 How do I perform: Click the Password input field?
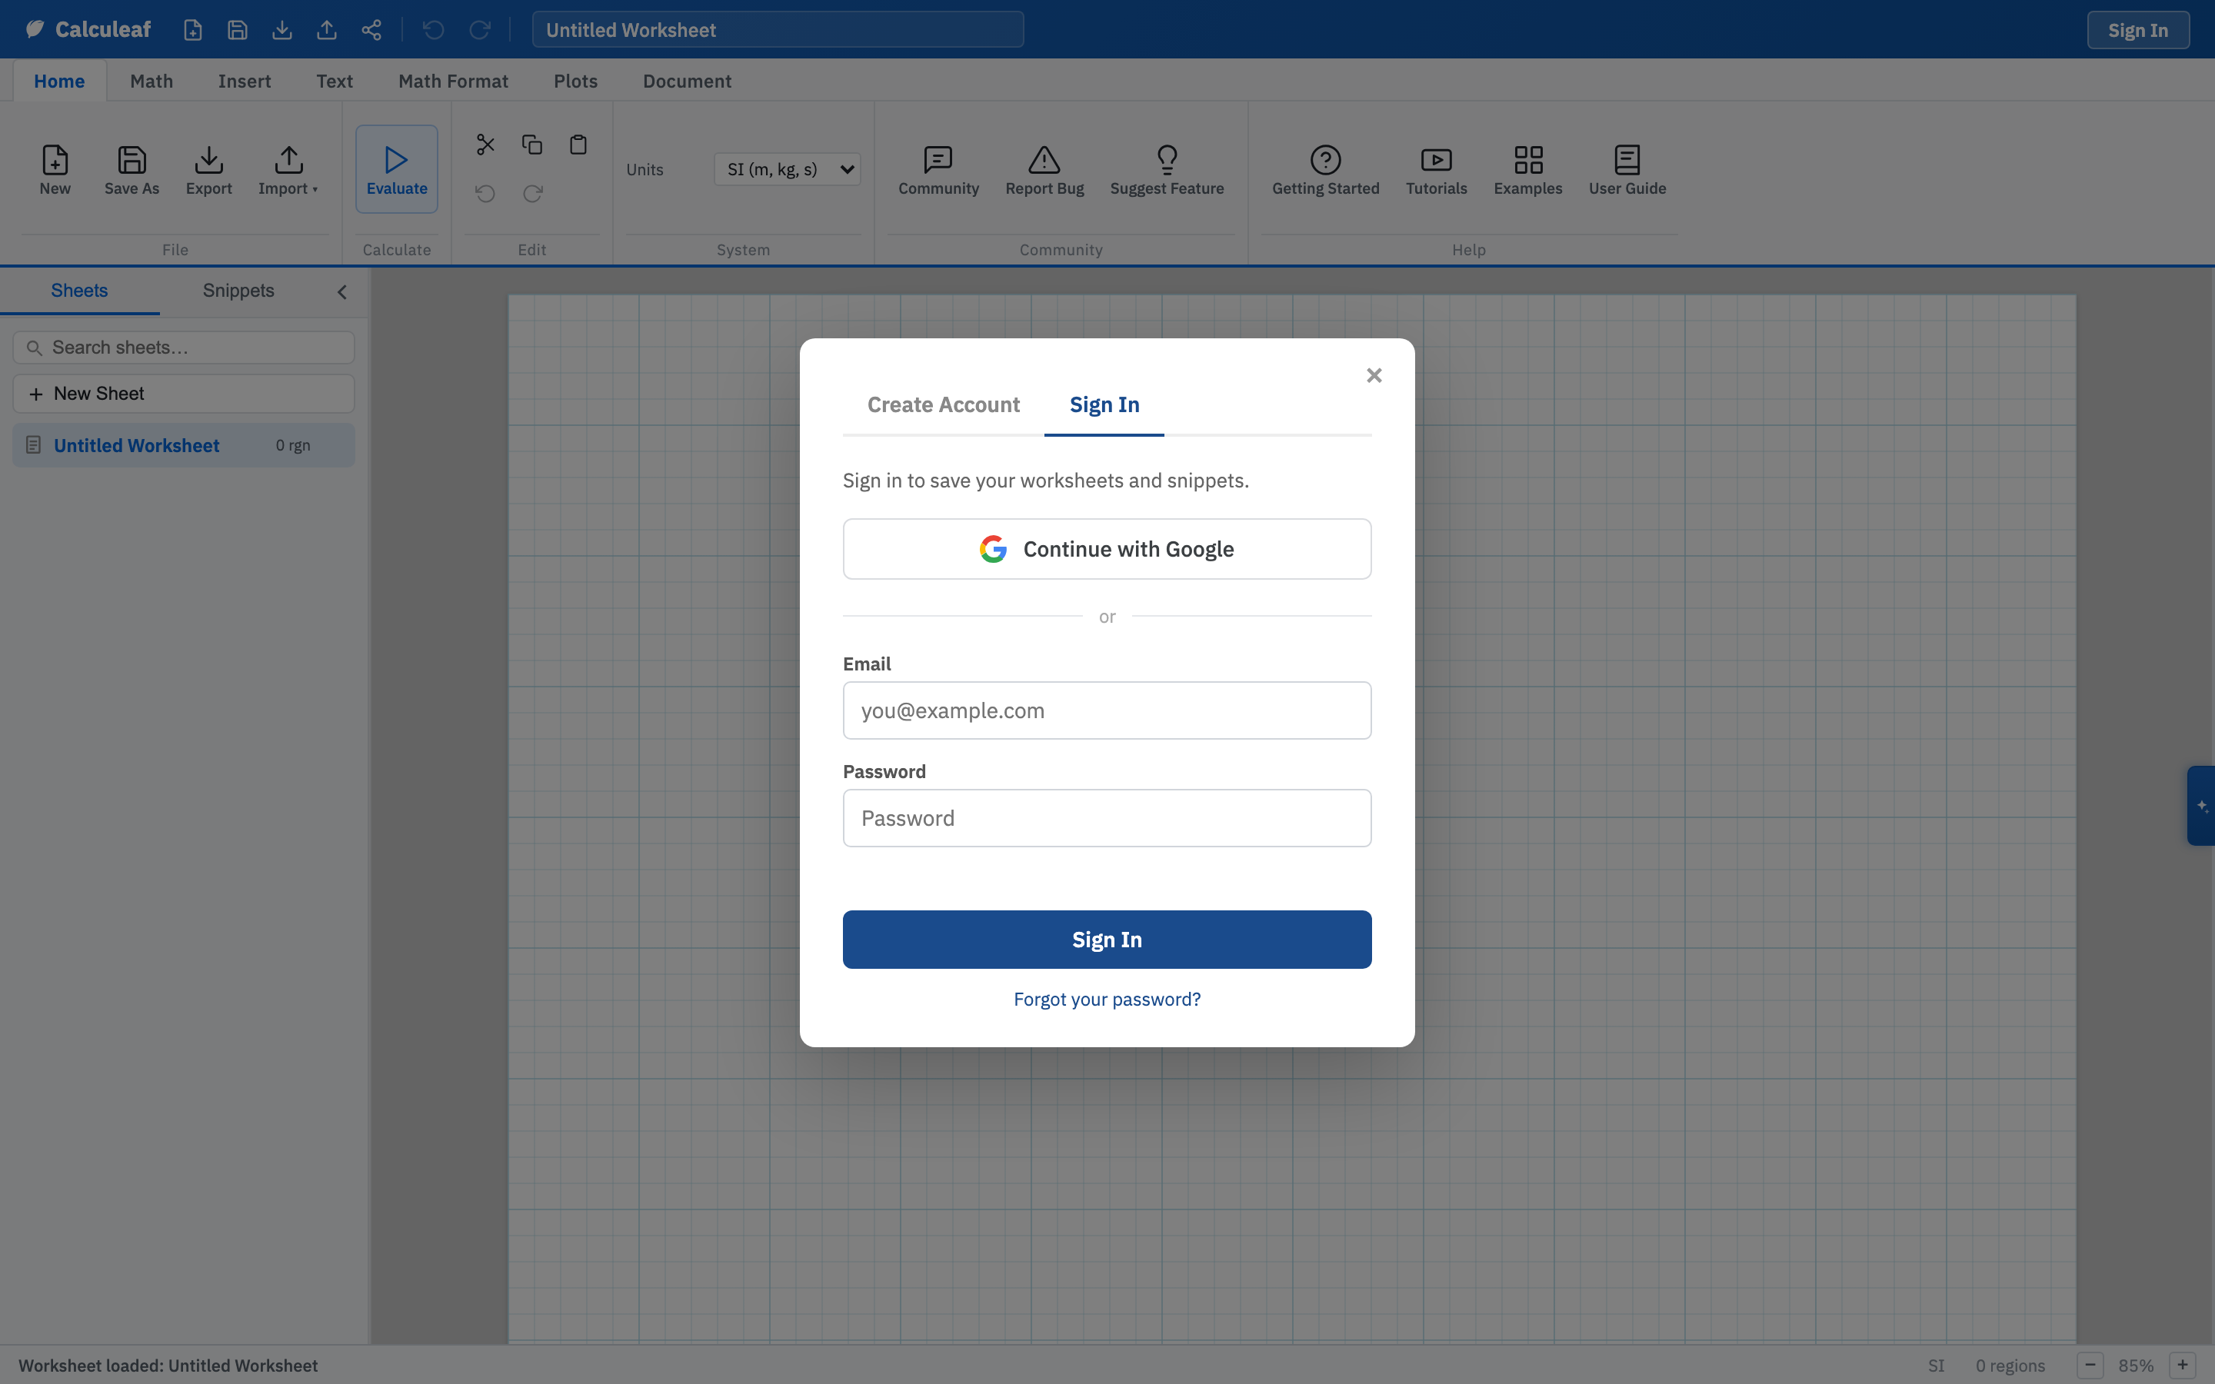coord(1107,818)
